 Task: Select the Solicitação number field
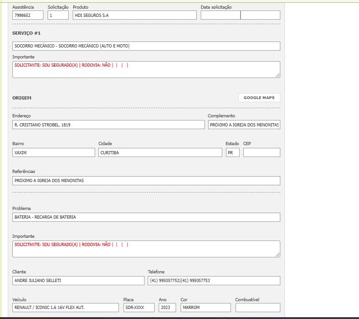pyautogui.click(x=58, y=15)
